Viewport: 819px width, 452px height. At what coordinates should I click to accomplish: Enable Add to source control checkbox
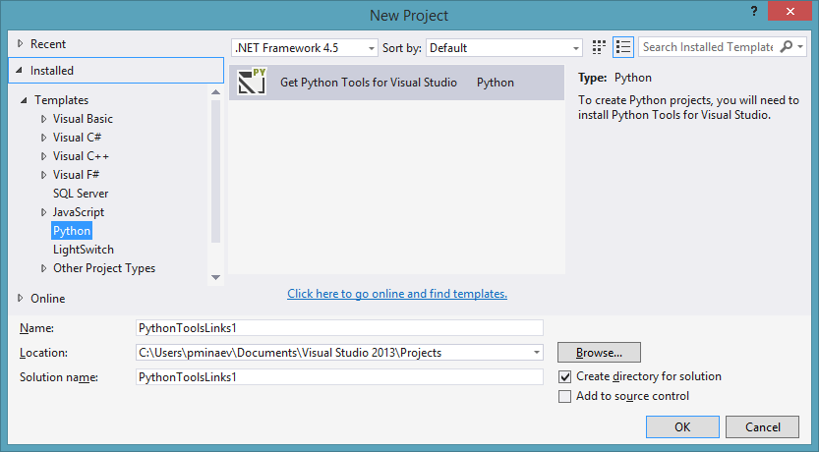point(564,397)
